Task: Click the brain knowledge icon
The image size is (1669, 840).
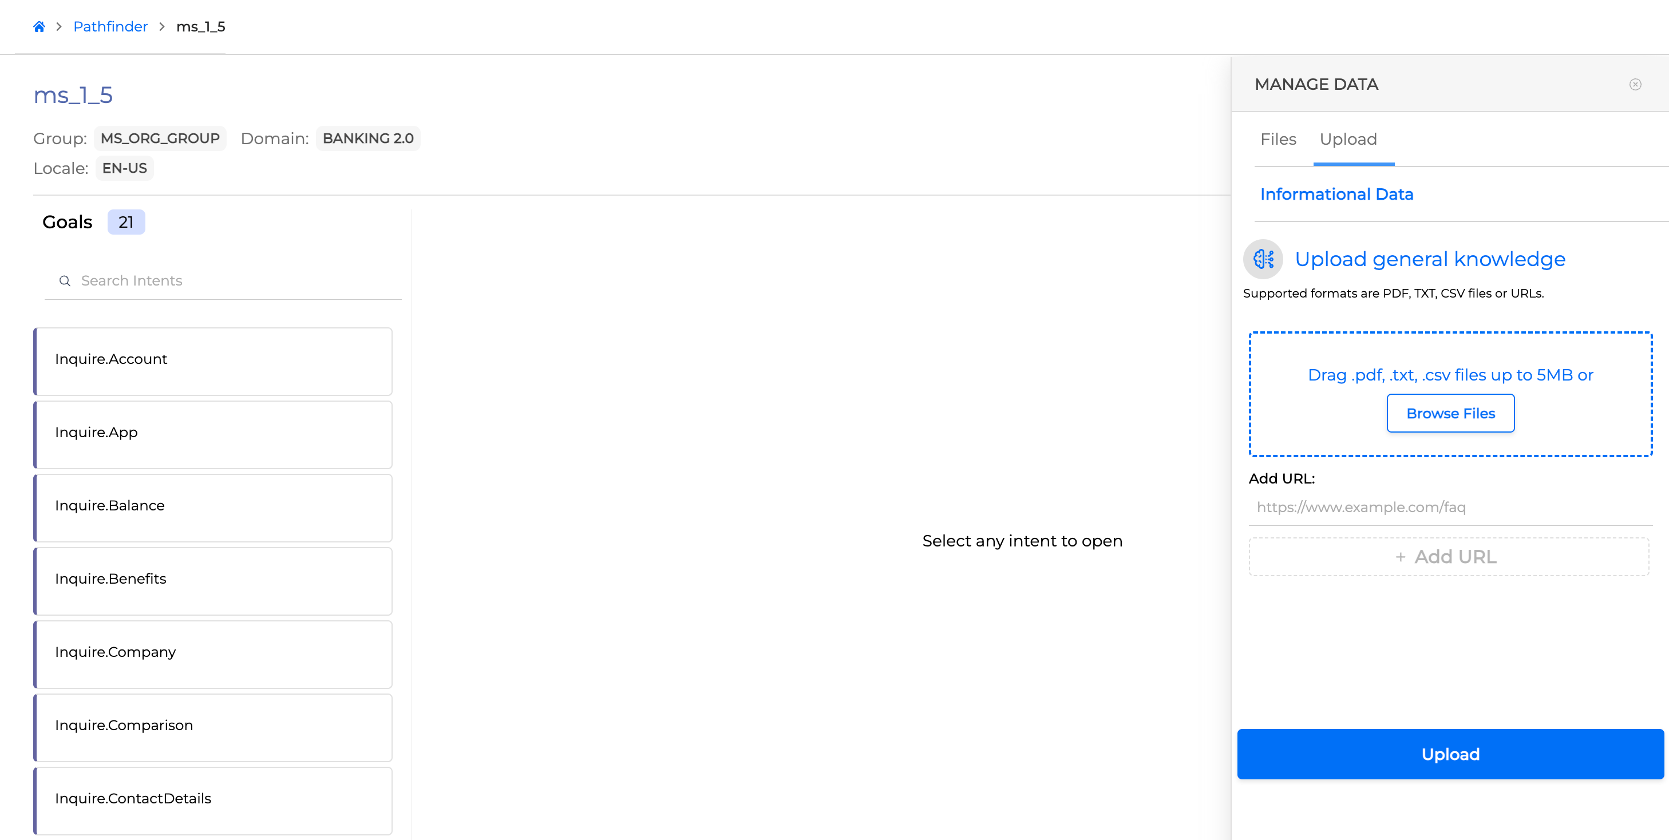Action: [x=1263, y=259]
